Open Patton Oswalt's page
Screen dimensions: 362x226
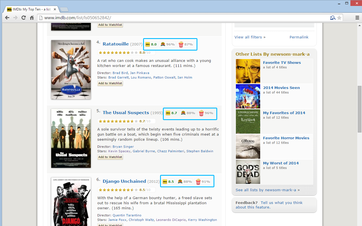click(x=164, y=77)
